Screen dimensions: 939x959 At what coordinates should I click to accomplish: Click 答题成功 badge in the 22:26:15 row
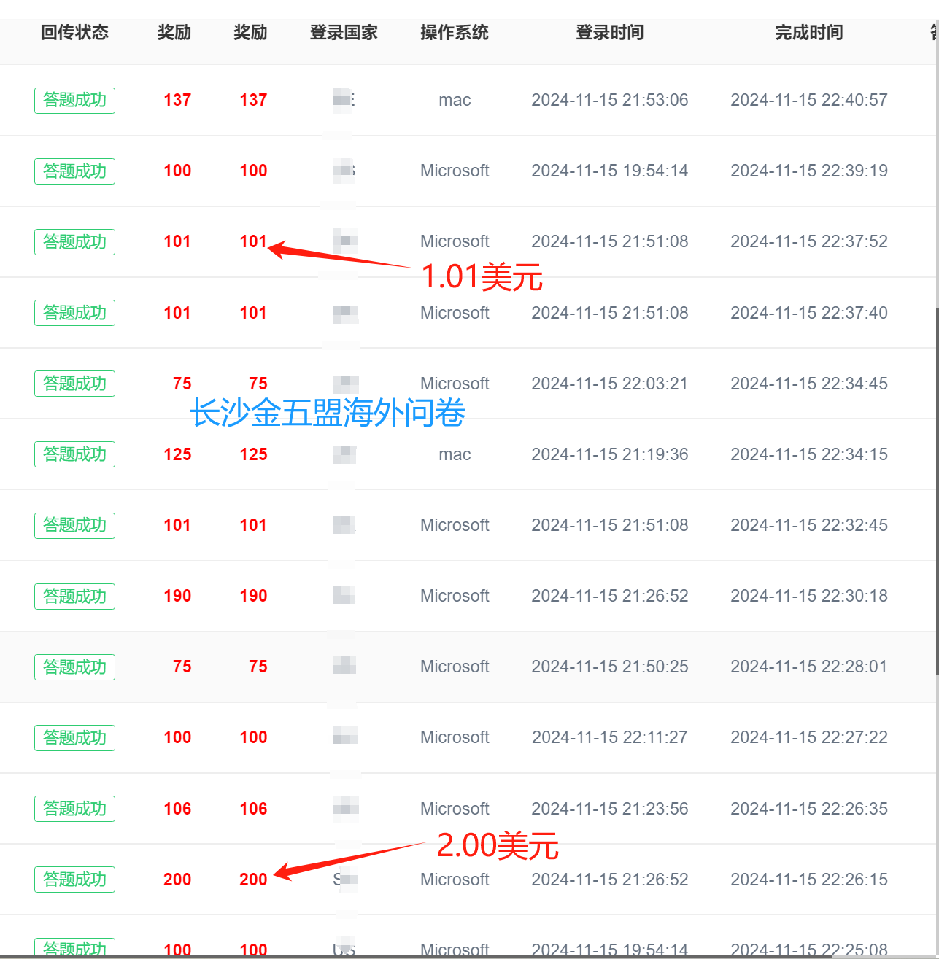point(74,880)
